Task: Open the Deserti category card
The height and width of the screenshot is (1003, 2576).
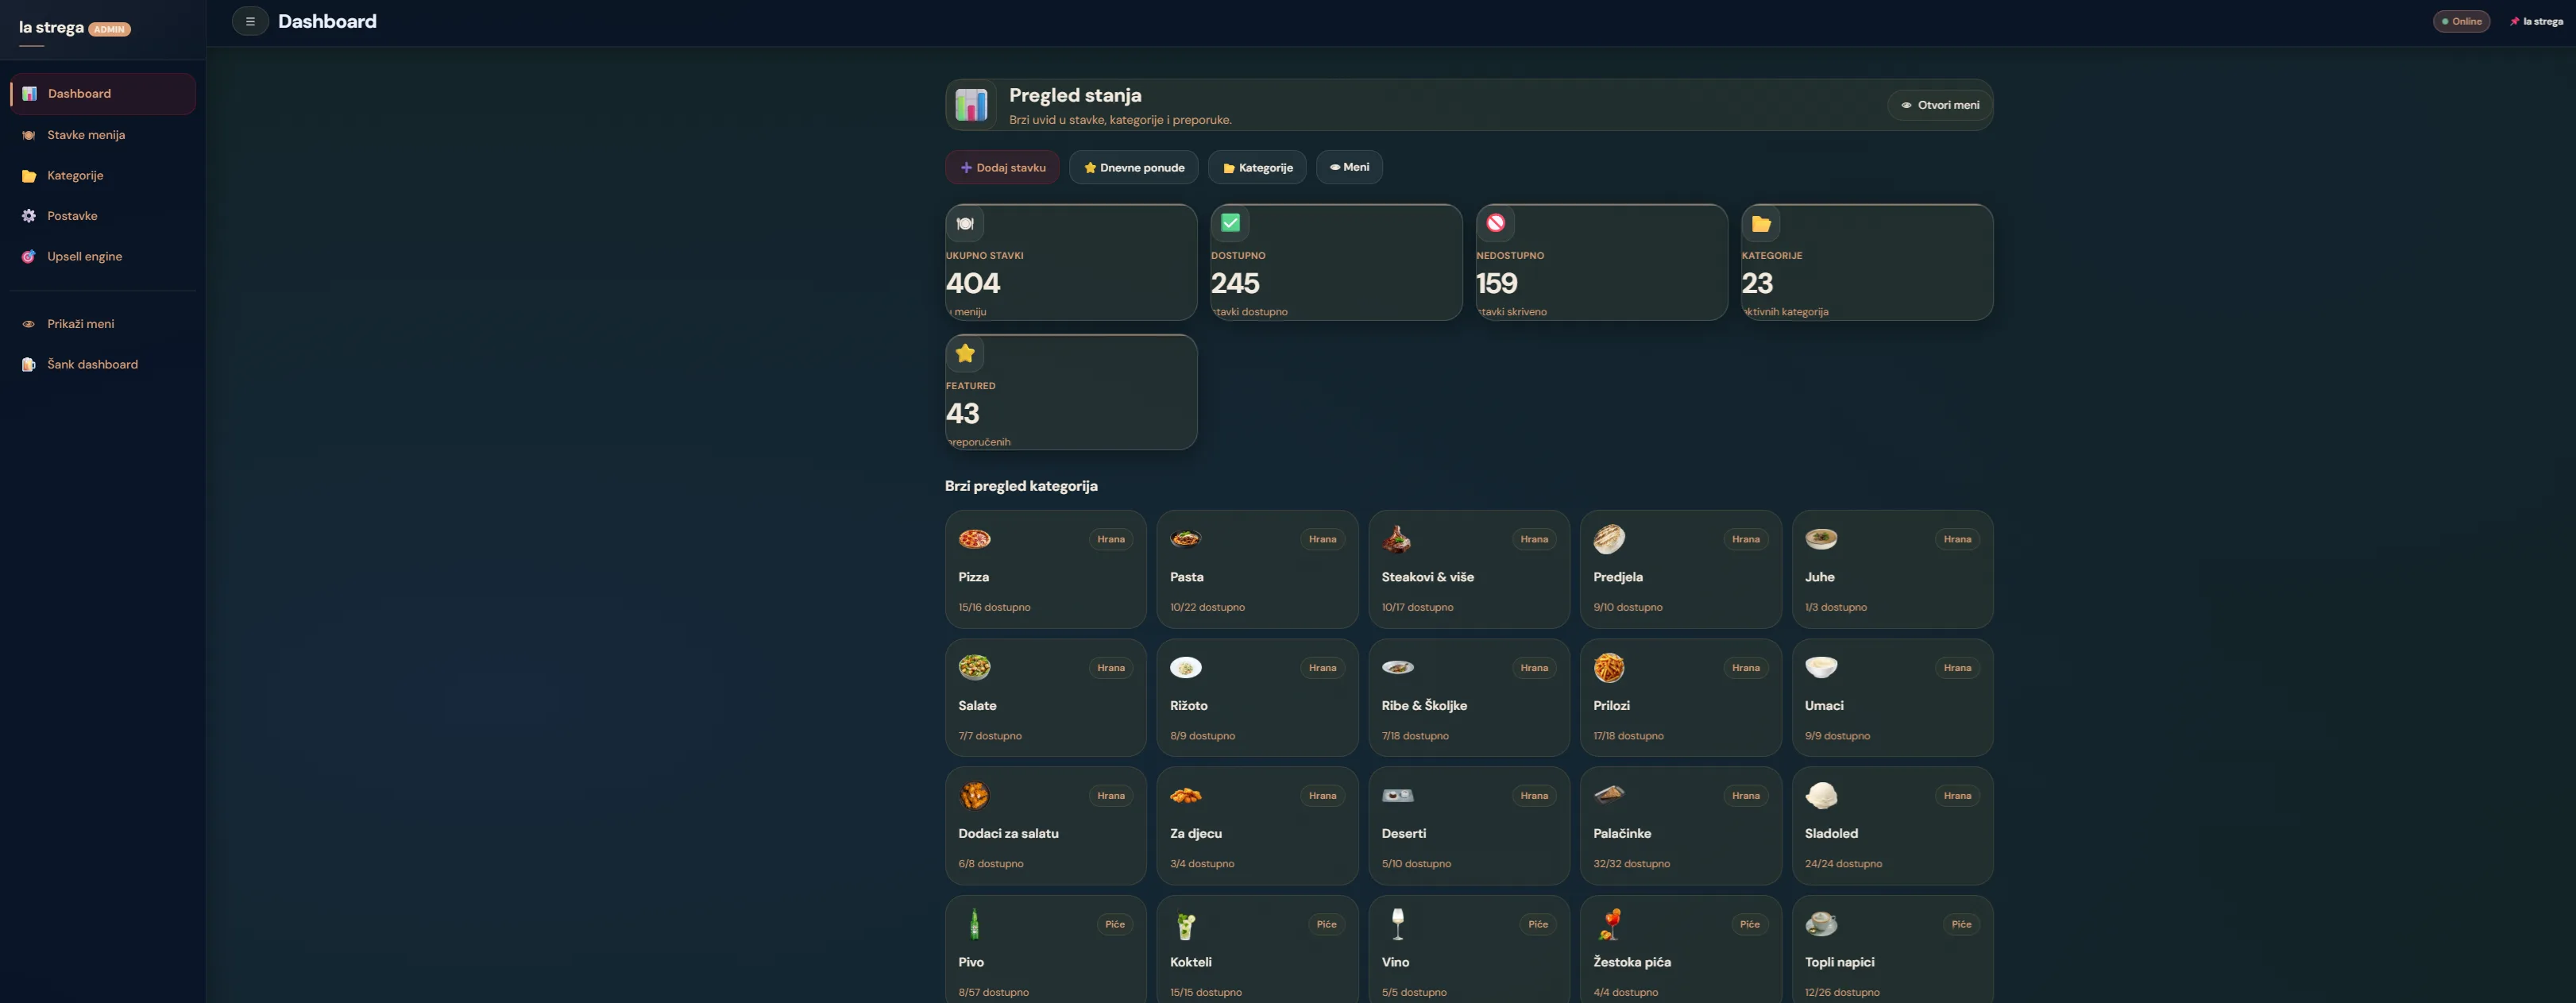Action: [1469, 825]
